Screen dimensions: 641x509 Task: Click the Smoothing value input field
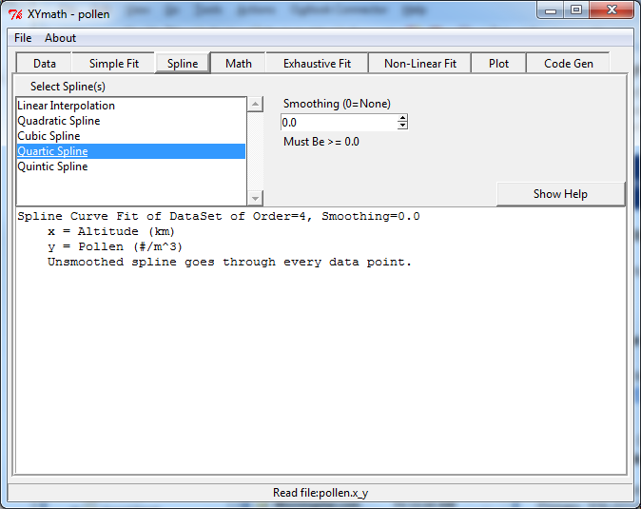[x=338, y=123]
